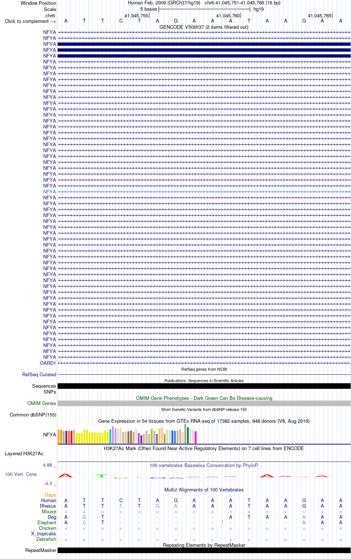Click the Sequences track label
The height and width of the screenshot is (559, 351).
pos(44,386)
